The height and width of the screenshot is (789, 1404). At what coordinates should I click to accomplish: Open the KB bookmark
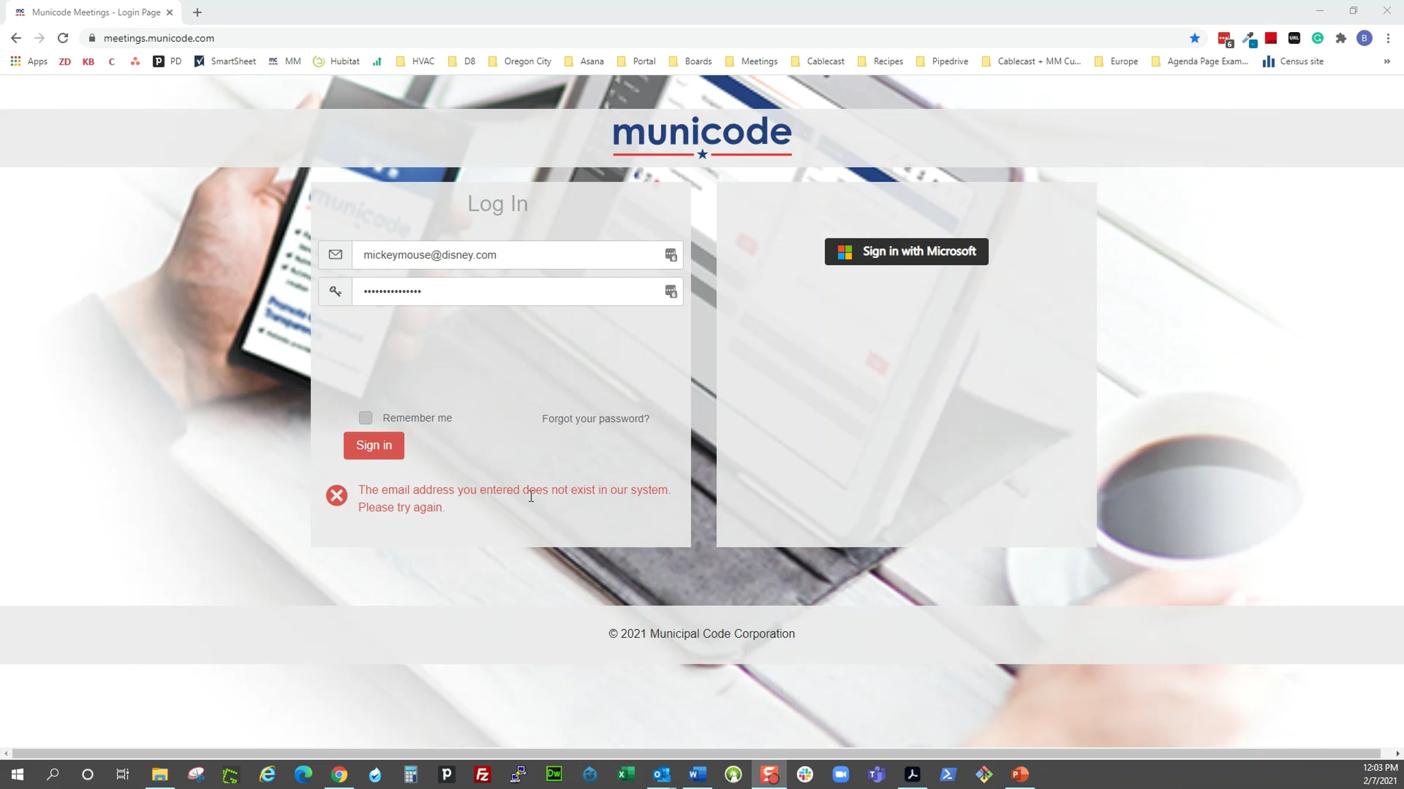tap(88, 61)
